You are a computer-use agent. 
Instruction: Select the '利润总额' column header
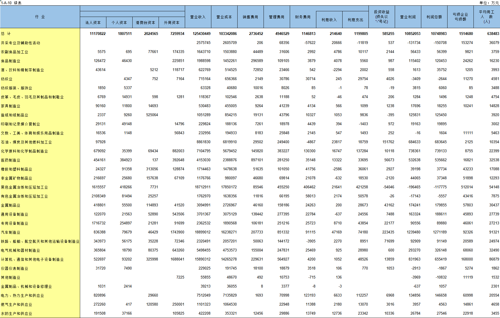pyautogui.click(x=434, y=17)
